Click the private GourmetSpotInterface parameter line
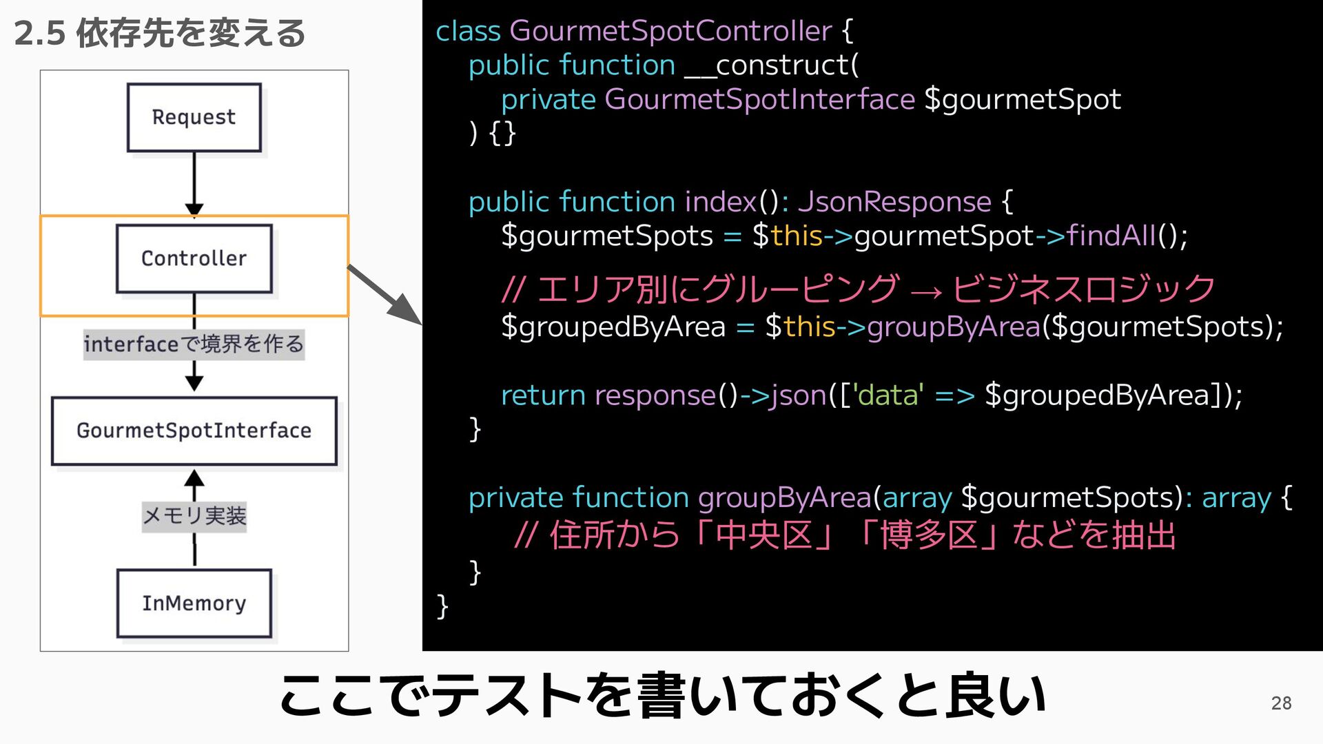The height and width of the screenshot is (744, 1323). [810, 99]
